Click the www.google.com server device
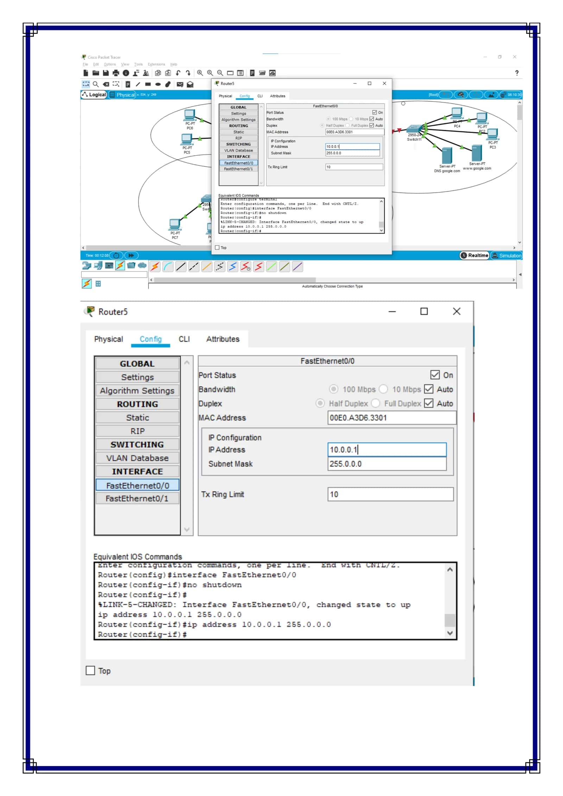Viewport: 563px width, 796px height. tap(477, 153)
